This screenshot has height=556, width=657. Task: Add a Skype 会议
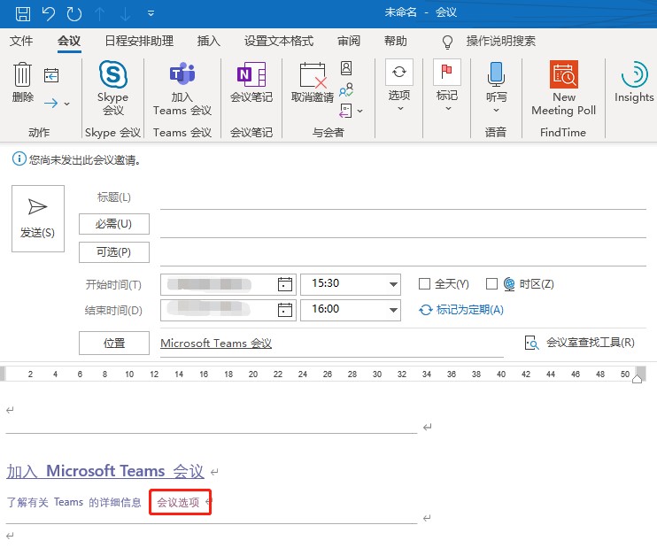(x=112, y=88)
